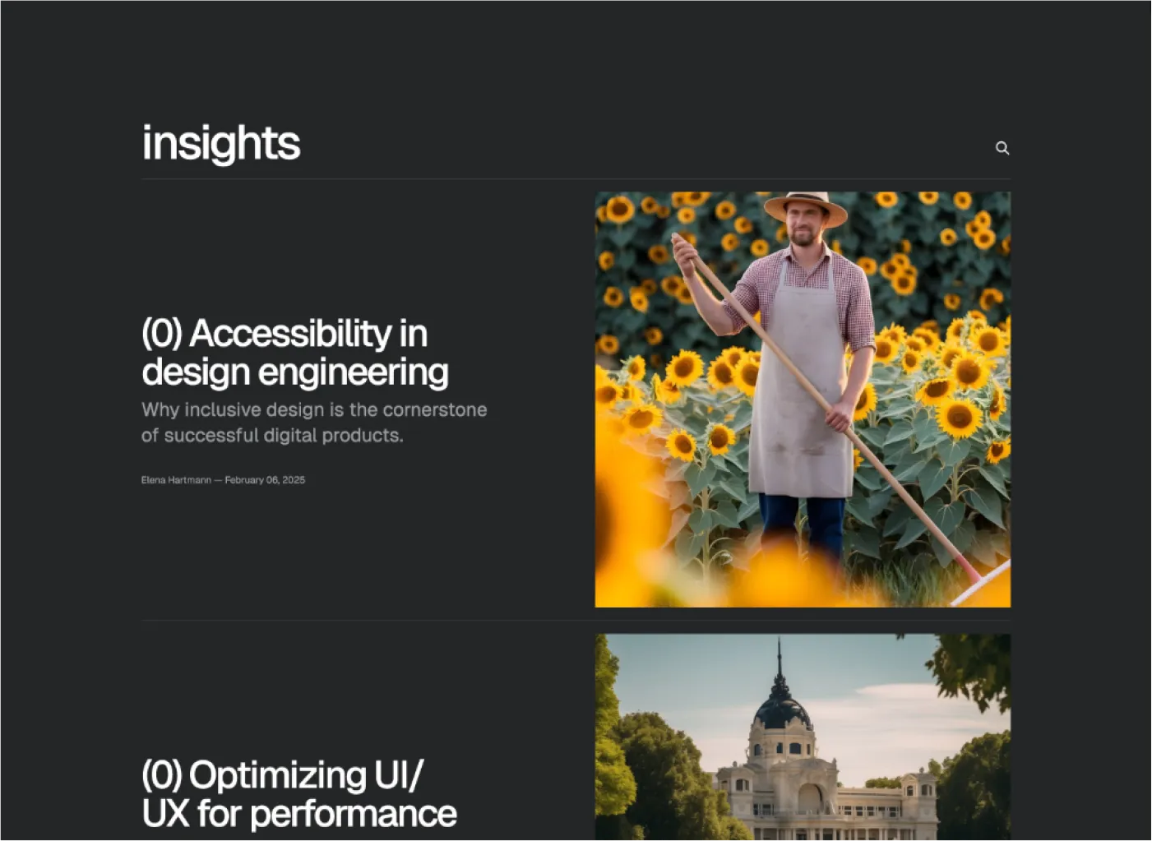Click the 'Why inclusive design is the cornerstone' subtitle

tap(314, 423)
